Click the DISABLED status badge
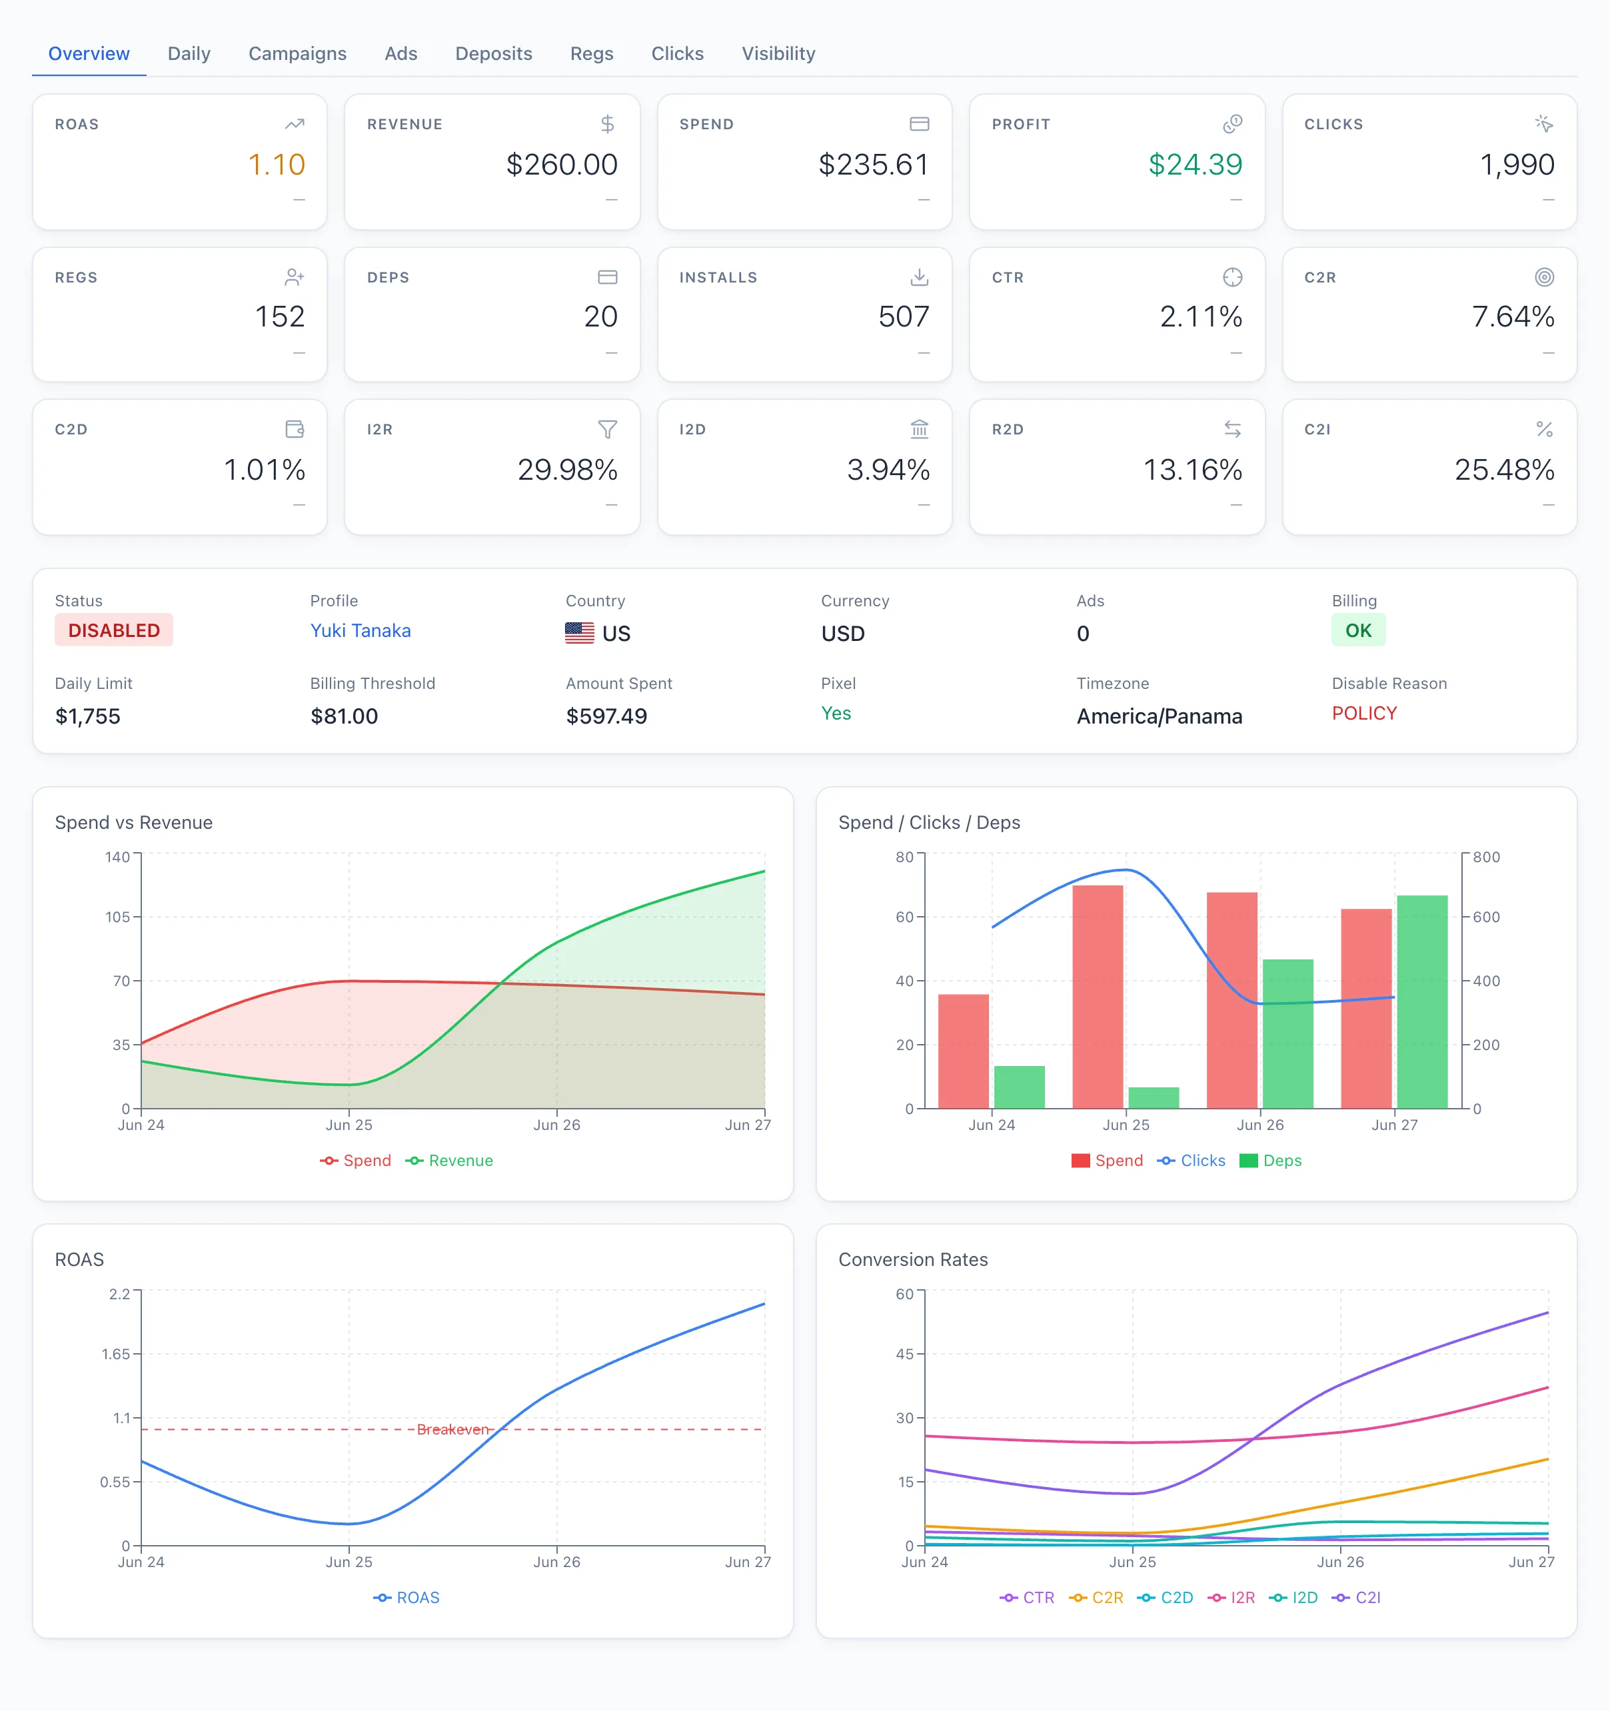Image resolution: width=1610 pixels, height=1711 pixels. (114, 631)
